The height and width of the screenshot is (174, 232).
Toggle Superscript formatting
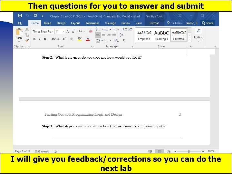64,39
